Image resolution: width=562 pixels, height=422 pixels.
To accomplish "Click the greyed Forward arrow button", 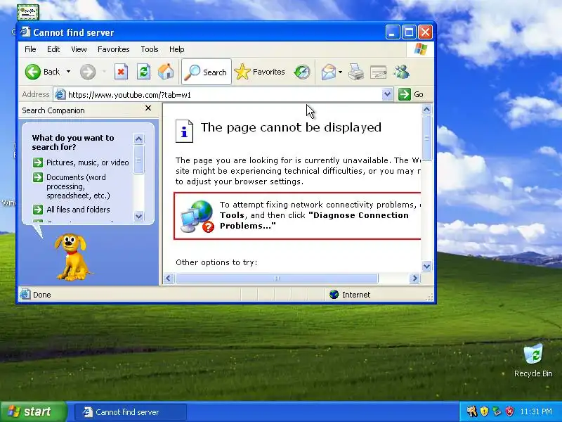I will pyautogui.click(x=87, y=72).
